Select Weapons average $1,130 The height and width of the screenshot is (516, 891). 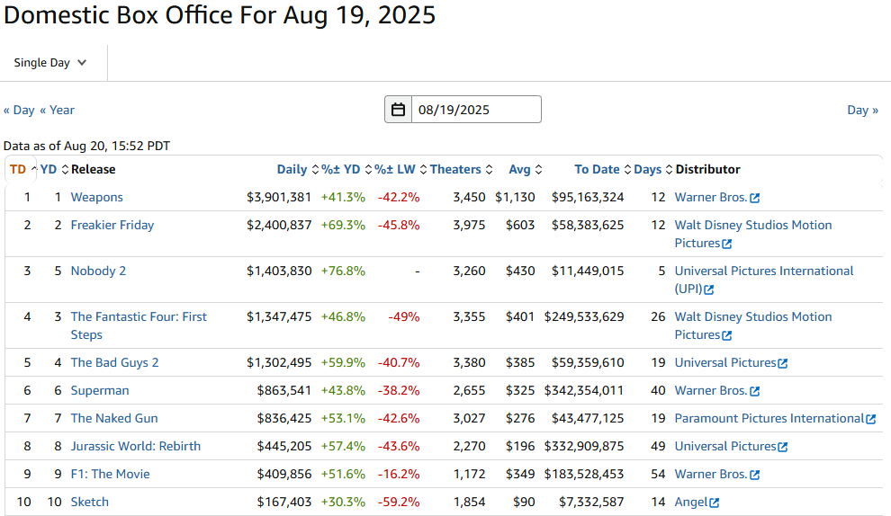coord(515,197)
